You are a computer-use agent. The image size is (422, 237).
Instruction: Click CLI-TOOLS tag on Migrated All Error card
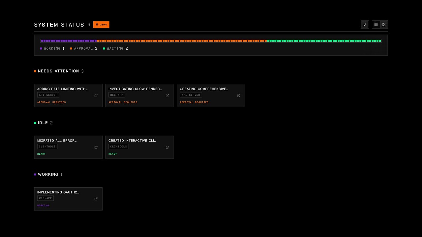coord(47,146)
